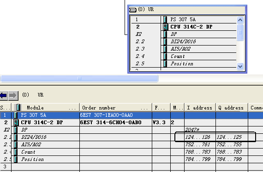
Task: Click the blue back arrow button
Action: (x=4, y=96)
